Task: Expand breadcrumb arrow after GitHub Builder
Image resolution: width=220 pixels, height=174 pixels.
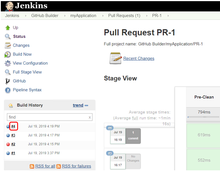Action: click(x=65, y=16)
